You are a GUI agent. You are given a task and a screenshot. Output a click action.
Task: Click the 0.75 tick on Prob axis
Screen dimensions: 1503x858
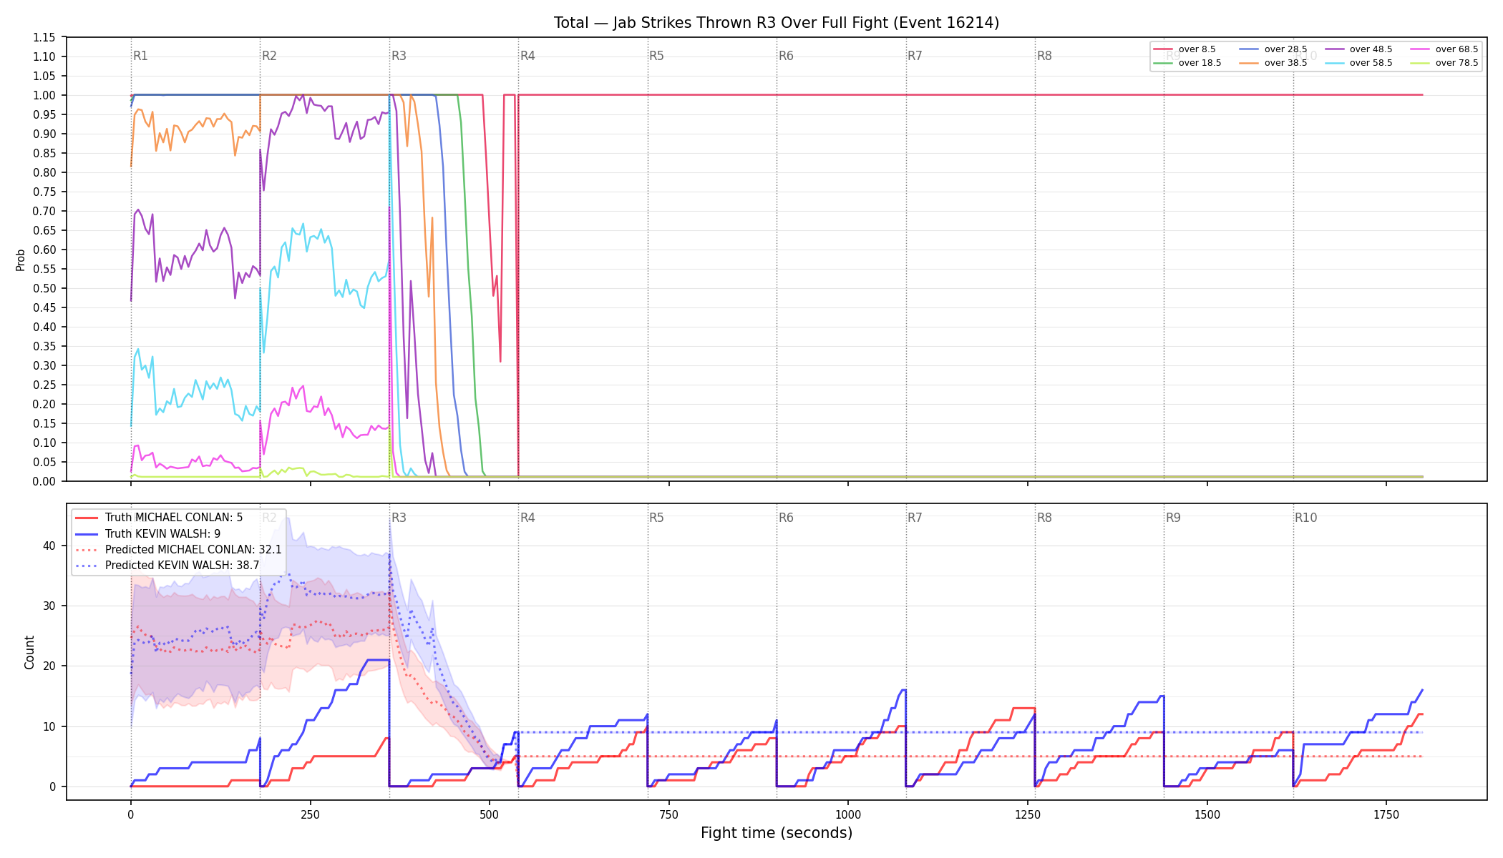tap(44, 192)
